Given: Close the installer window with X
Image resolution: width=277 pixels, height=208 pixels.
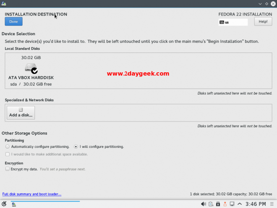Looking at the screenshot, I should 273,4.
